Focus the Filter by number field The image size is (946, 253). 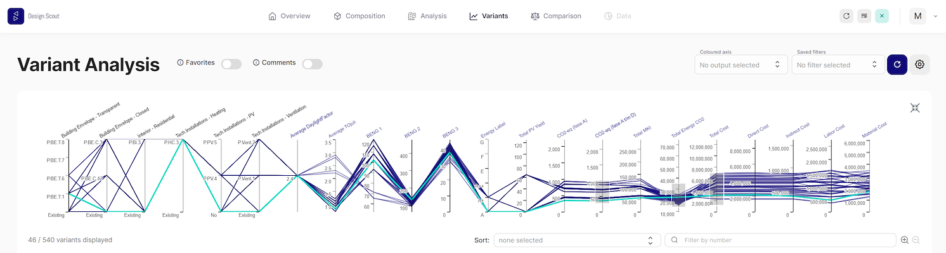(x=780, y=240)
